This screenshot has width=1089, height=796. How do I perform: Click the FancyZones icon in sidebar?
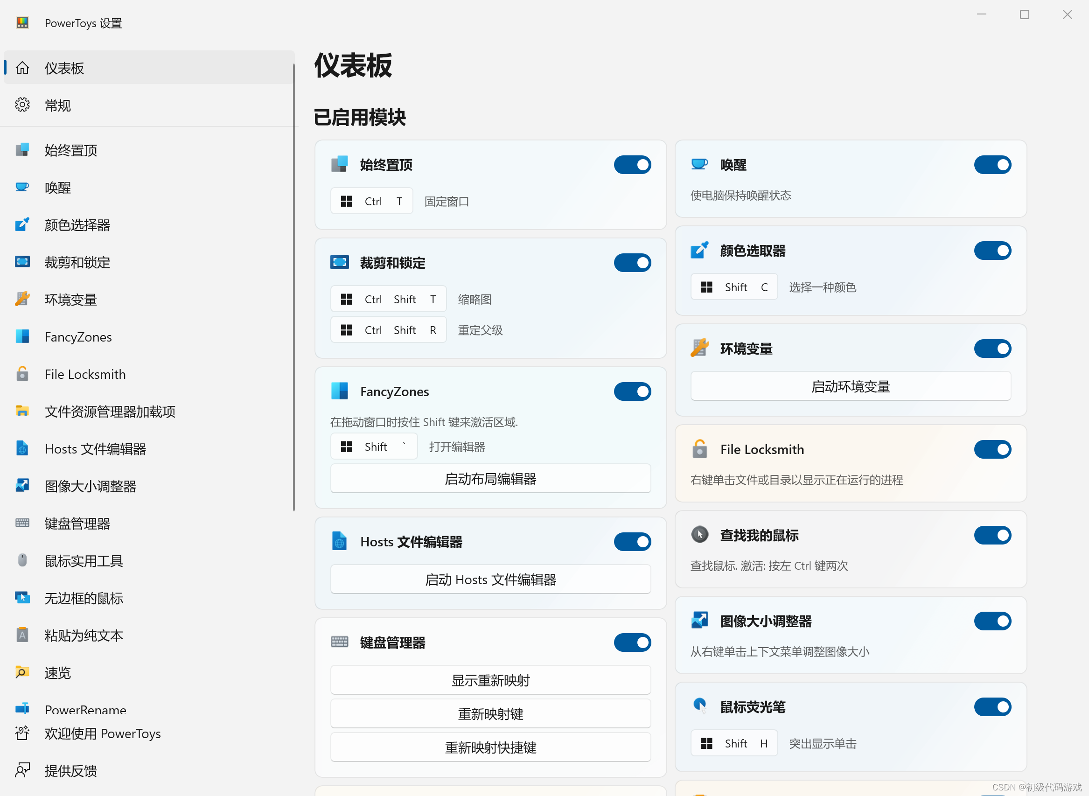pyautogui.click(x=22, y=336)
